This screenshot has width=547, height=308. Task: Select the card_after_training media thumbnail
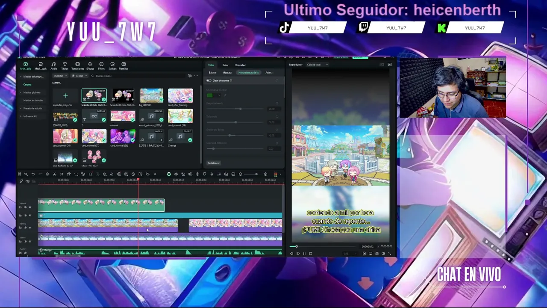coord(180,95)
